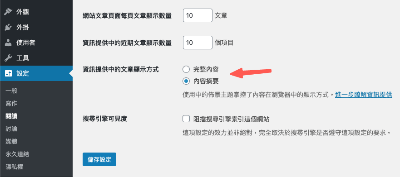
Task: Click the 資訊提供中的近期文章顯示數量 number field
Action: 198,43
